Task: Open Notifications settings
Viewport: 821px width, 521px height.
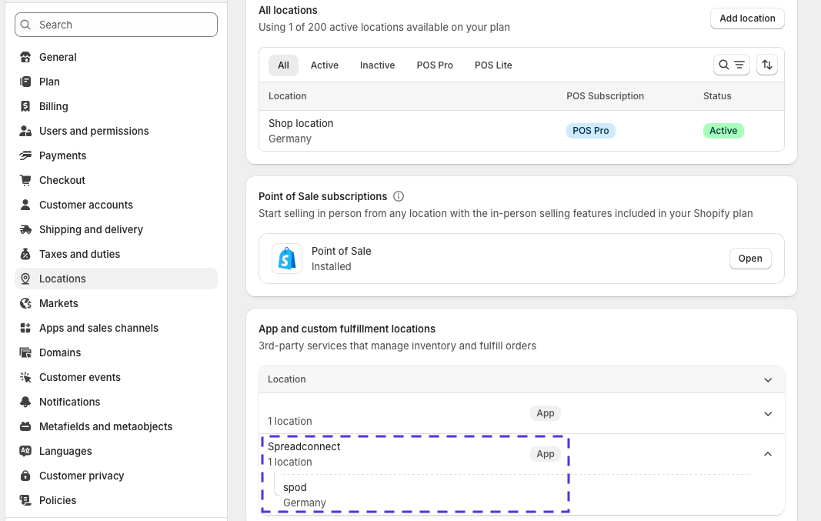Action: point(116,402)
